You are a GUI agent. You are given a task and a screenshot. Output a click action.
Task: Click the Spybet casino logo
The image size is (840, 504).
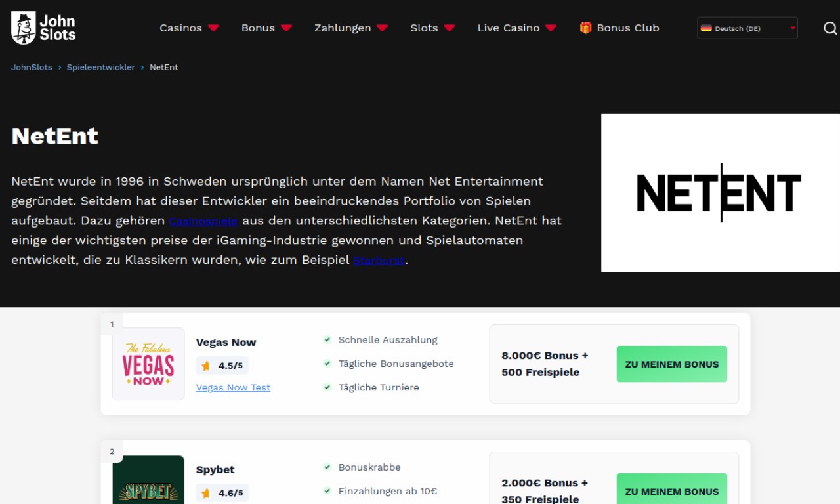tap(148, 480)
